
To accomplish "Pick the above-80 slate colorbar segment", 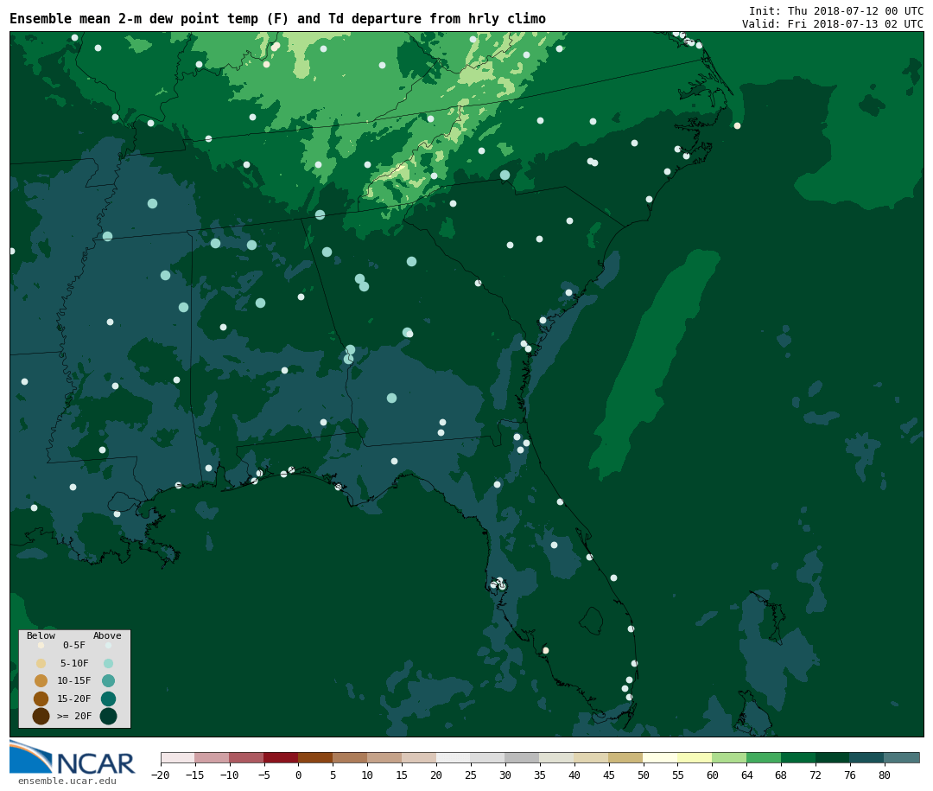I will click(902, 757).
